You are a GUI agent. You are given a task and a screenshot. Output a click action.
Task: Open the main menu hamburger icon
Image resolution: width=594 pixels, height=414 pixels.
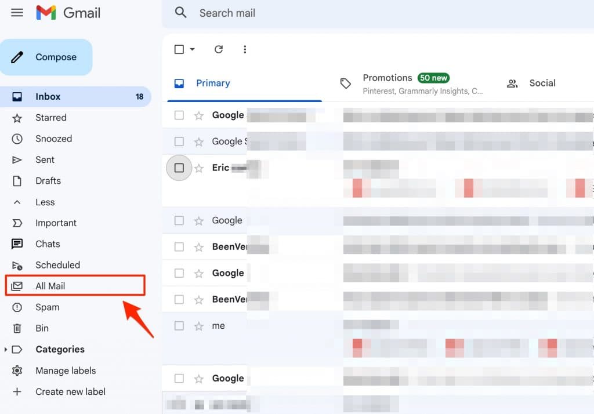point(17,13)
